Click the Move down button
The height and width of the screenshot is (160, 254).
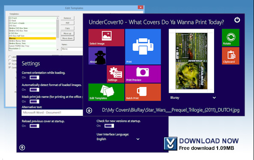pos(67,39)
